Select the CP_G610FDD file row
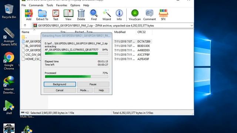 coord(31,50)
